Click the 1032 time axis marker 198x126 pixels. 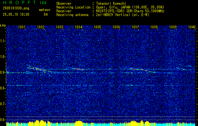41,27
